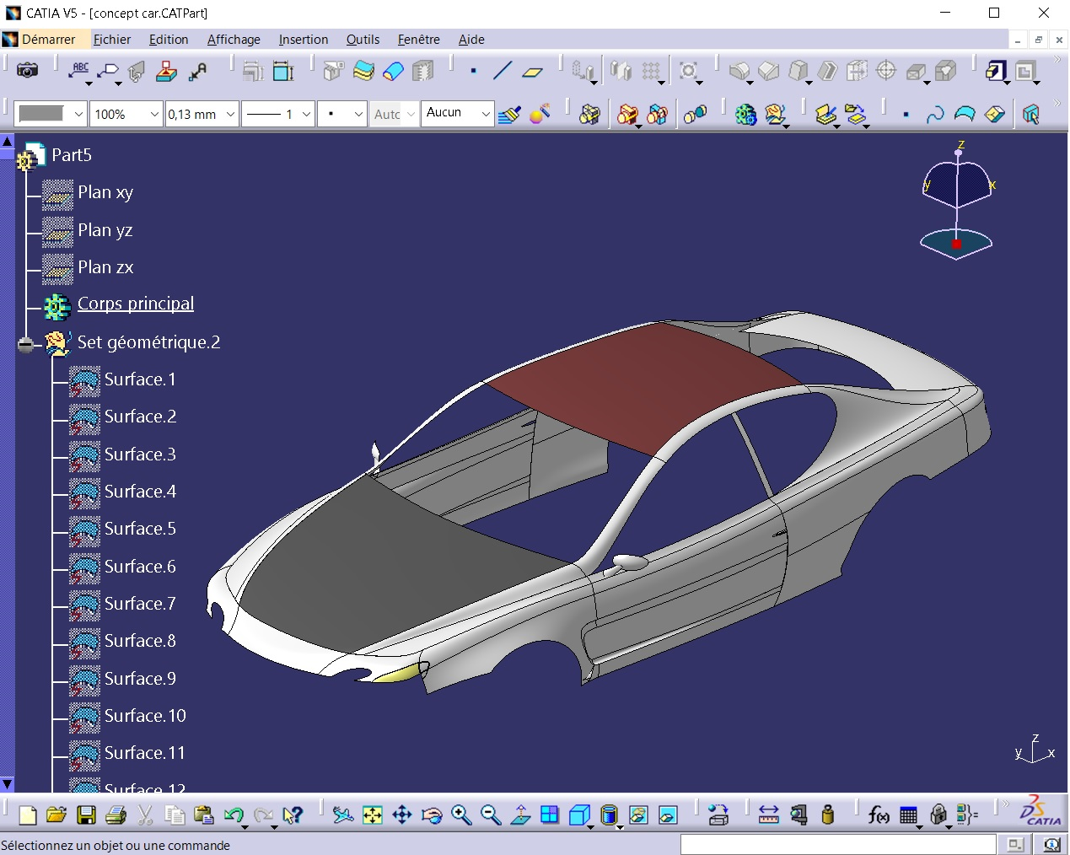This screenshot has height=855, width=1070.
Task: Click the What's This help pointer icon
Action: 293,815
